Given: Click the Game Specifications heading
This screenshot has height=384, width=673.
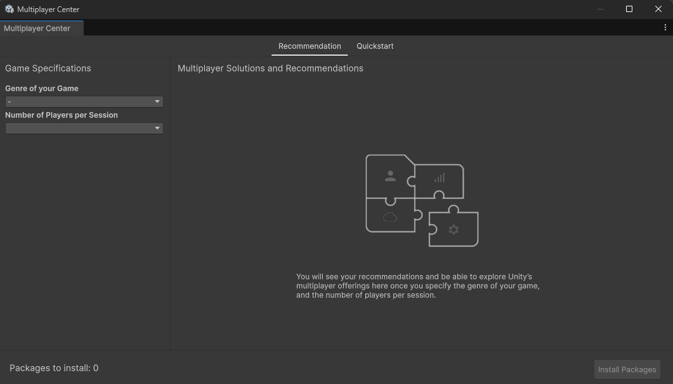Looking at the screenshot, I should (x=48, y=68).
